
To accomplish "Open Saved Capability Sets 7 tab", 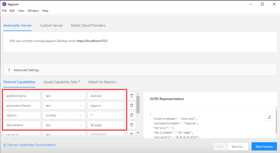I will click(x=62, y=82).
